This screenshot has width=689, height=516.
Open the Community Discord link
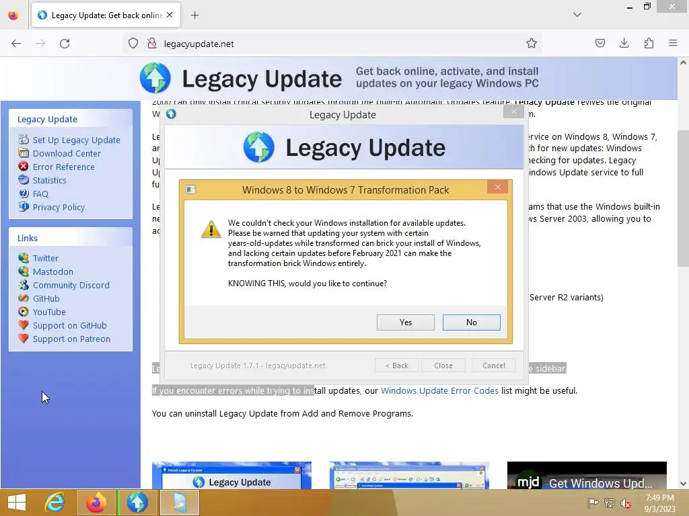point(71,285)
